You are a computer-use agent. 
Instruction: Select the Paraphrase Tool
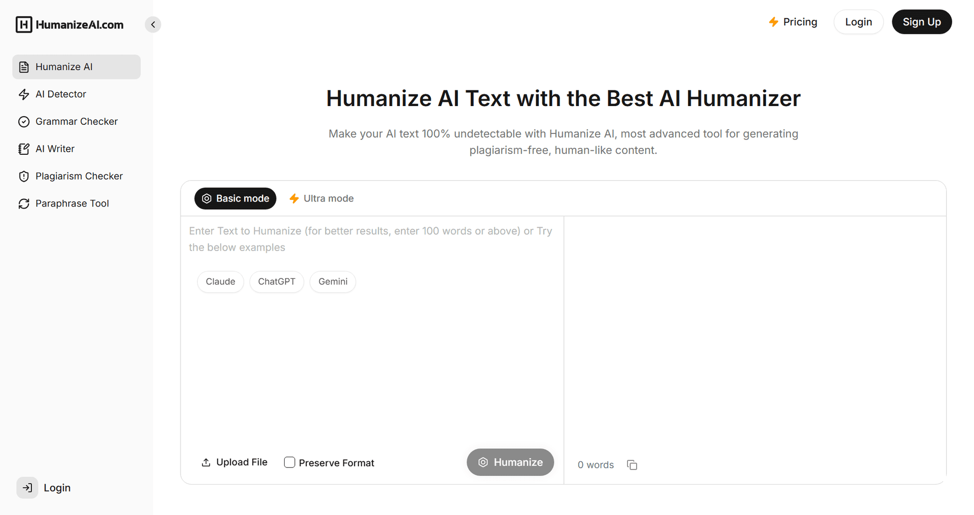72,203
